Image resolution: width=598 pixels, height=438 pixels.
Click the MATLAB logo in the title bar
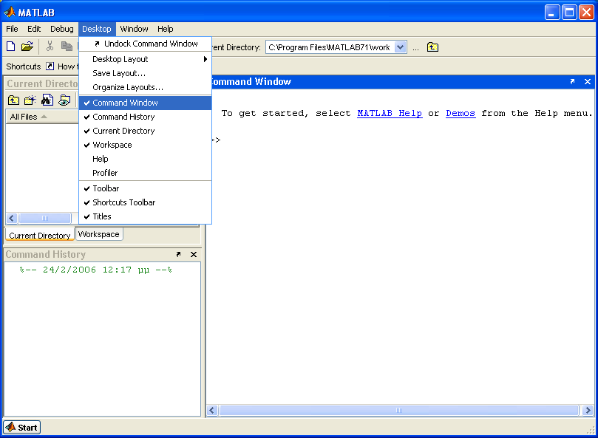(x=10, y=13)
